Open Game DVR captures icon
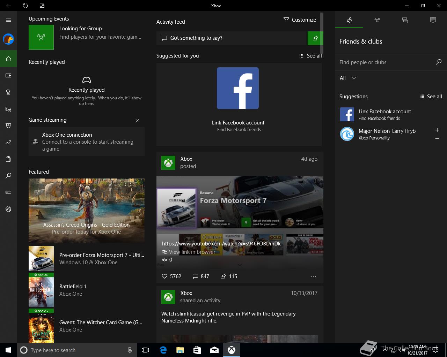 coord(8,109)
